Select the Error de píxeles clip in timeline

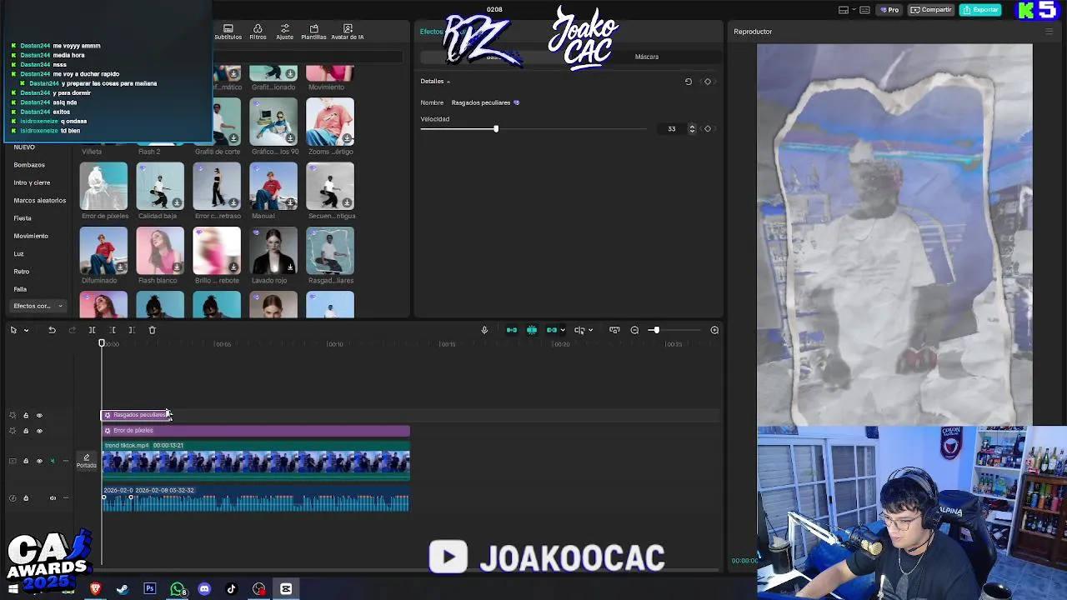click(256, 431)
